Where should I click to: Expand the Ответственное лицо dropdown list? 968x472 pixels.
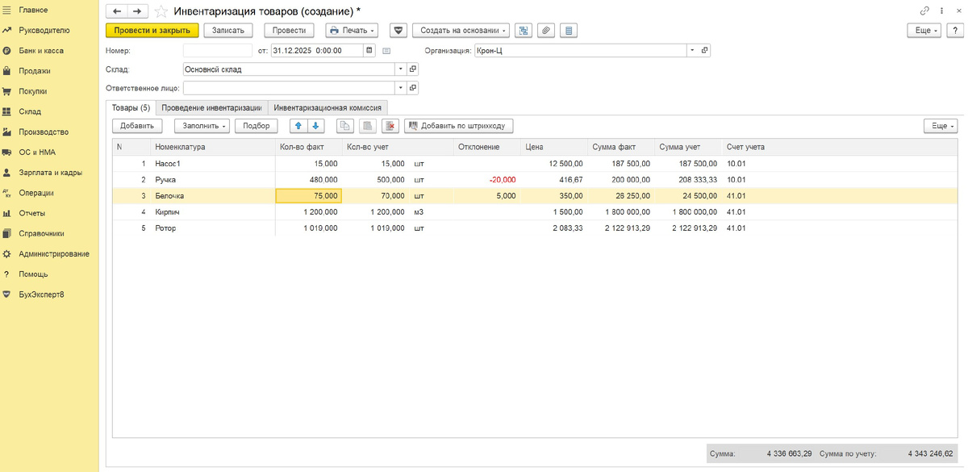click(400, 88)
